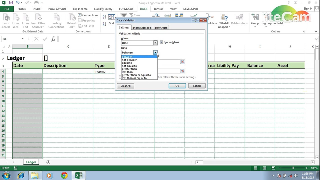Open Connections in the Data ribbon
The width and height of the screenshot is (320, 180).
pyautogui.click(x=88, y=15)
